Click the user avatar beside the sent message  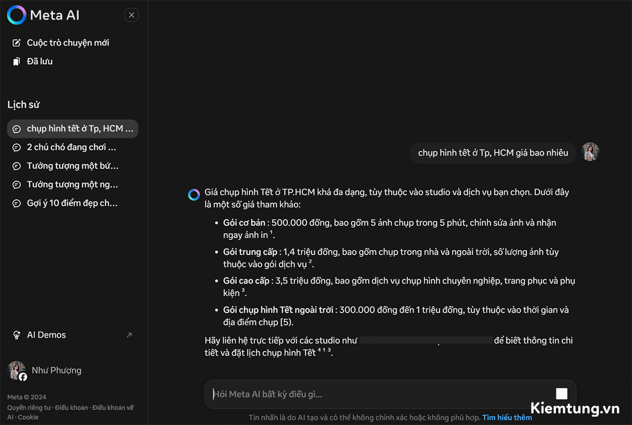[x=590, y=152]
